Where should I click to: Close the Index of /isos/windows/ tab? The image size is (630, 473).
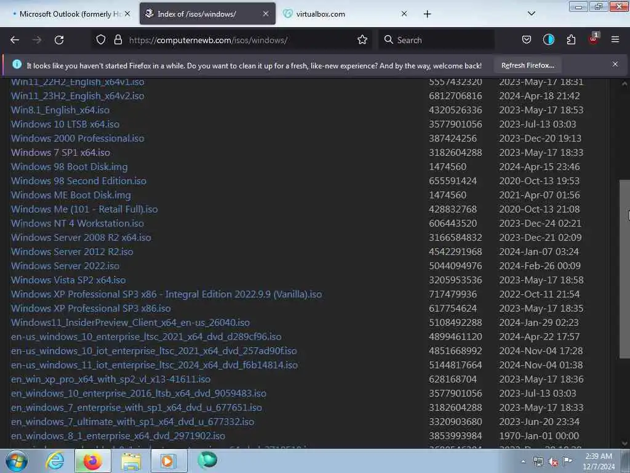pyautogui.click(x=266, y=14)
